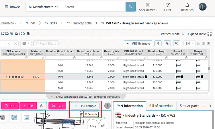Viewport: 215px width, 129px height.
Task: Select the medium row density option
Action: 204,43
